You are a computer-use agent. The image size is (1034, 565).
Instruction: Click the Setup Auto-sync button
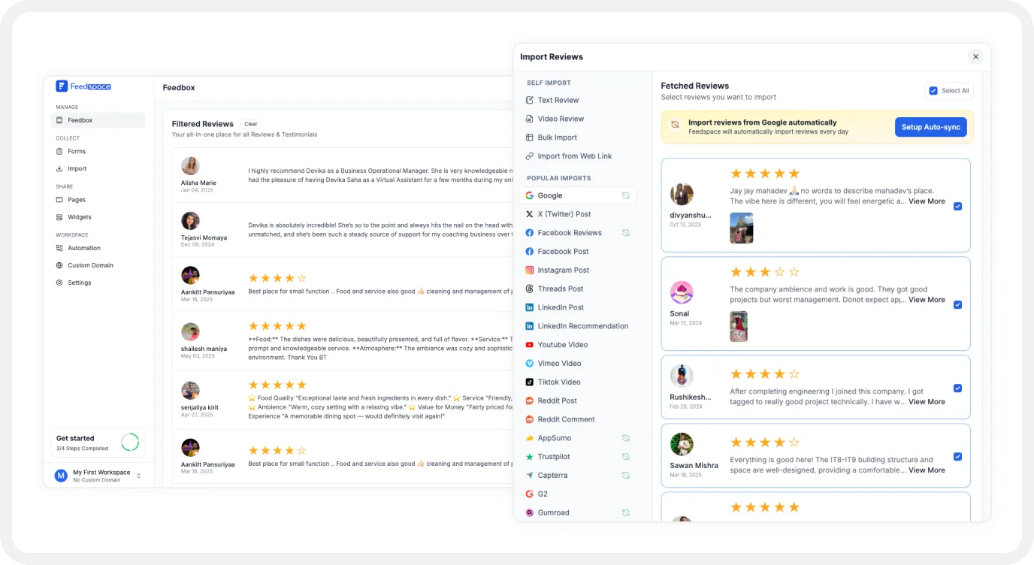pos(930,127)
